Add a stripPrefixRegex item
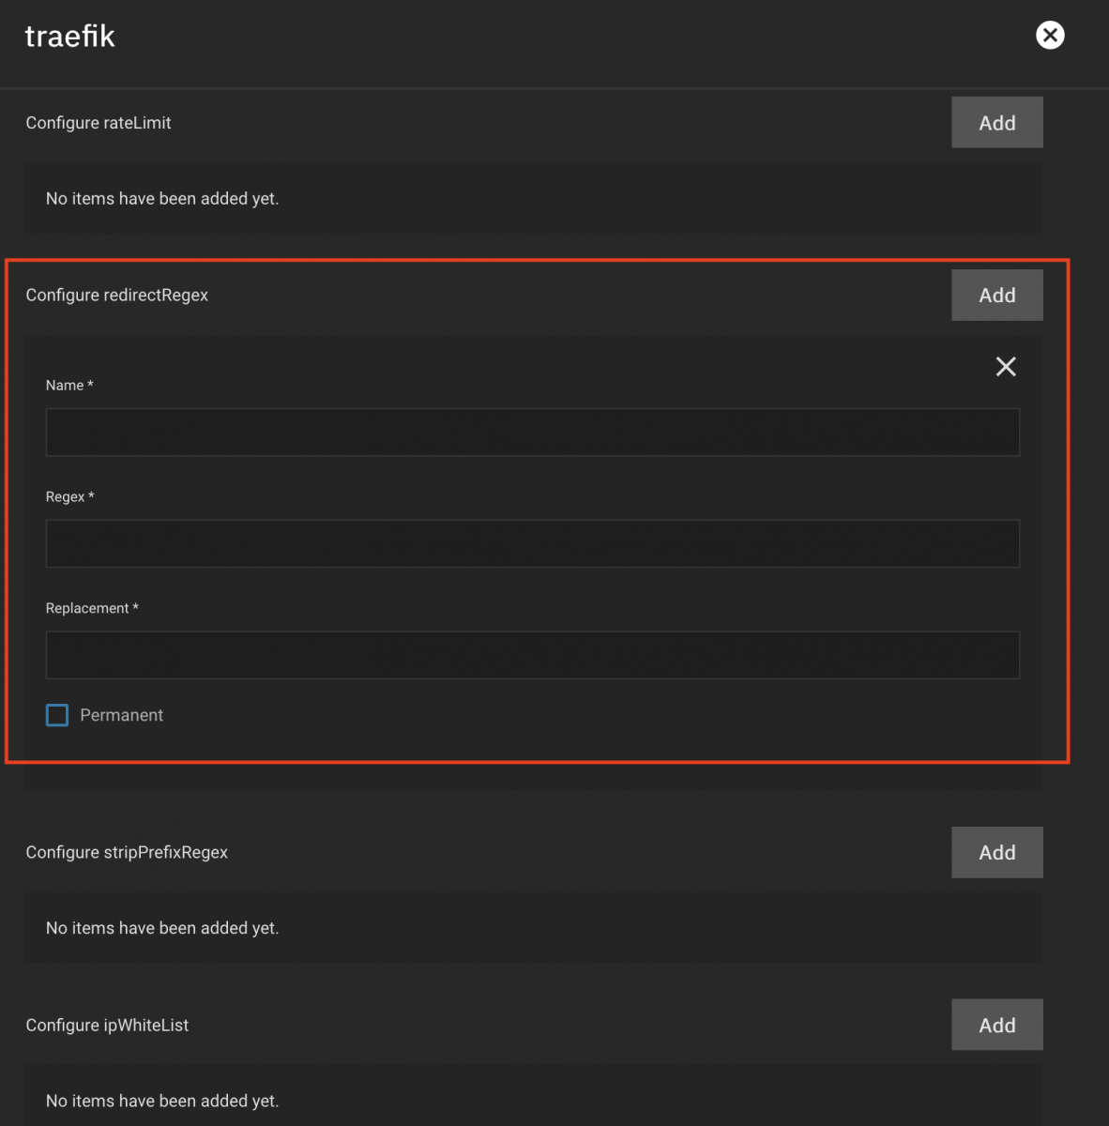The width and height of the screenshot is (1109, 1126). point(996,852)
